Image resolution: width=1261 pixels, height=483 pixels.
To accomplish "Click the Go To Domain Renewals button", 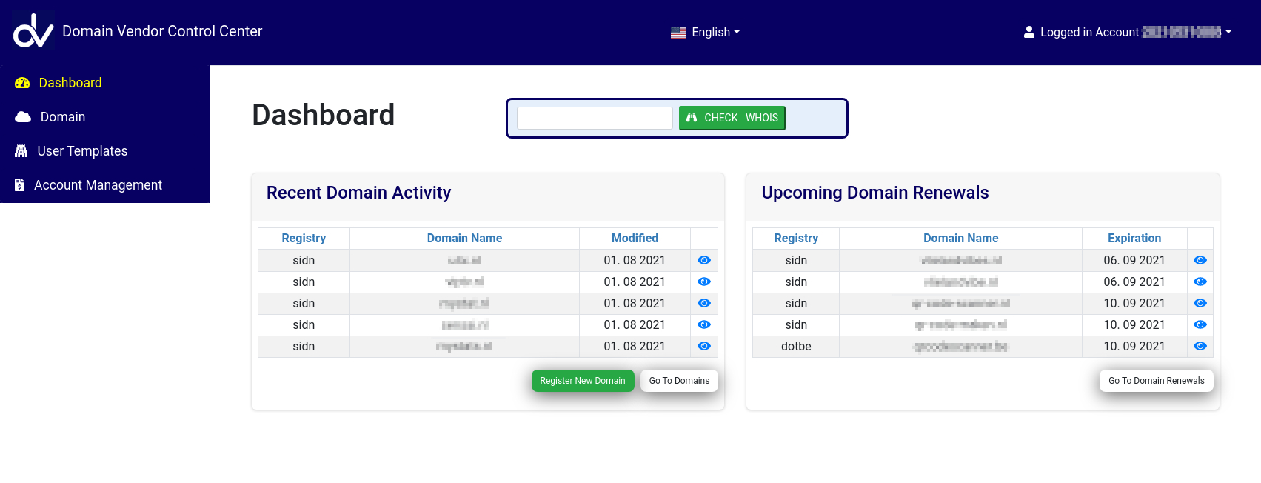I will click(1156, 381).
